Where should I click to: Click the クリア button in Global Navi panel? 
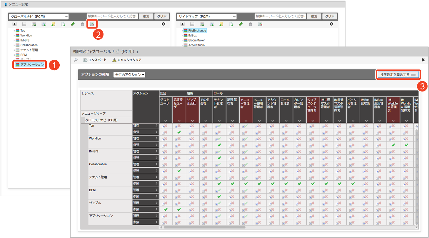(161, 16)
